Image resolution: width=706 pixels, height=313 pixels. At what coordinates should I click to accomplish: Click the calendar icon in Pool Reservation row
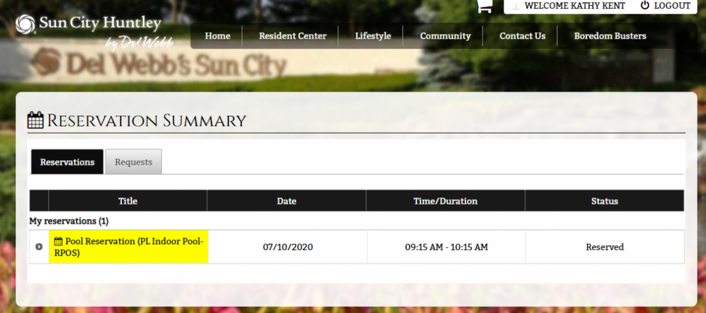tap(58, 241)
